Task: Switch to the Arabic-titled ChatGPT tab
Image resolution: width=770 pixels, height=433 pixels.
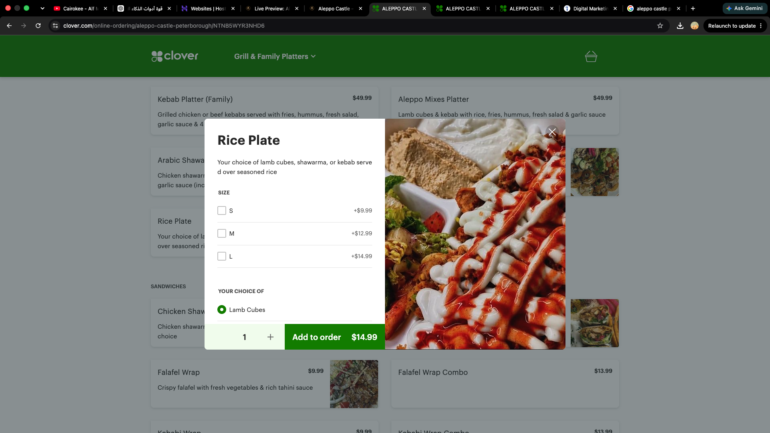Action: point(144,8)
